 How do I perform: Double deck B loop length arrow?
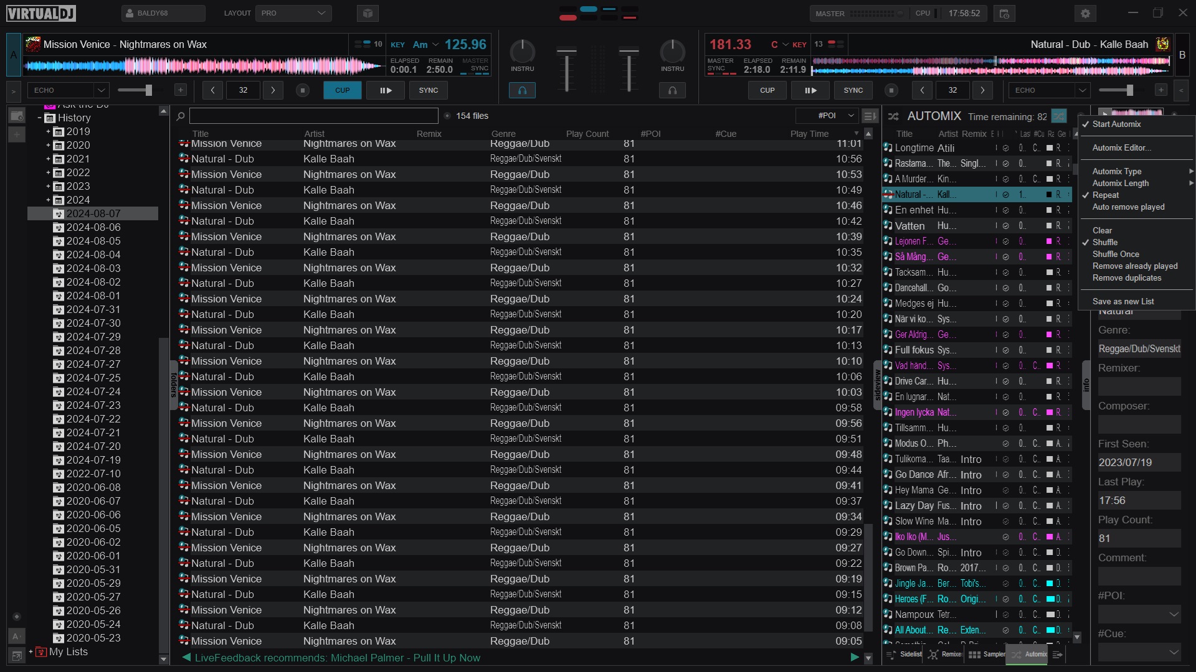click(x=982, y=90)
